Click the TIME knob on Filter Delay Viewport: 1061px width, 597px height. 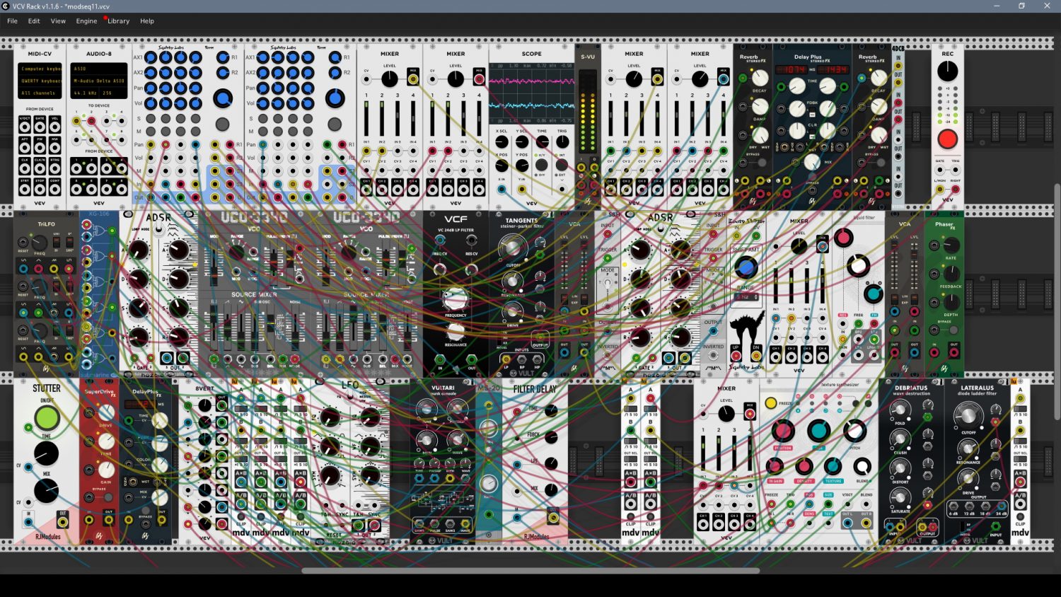tap(551, 410)
